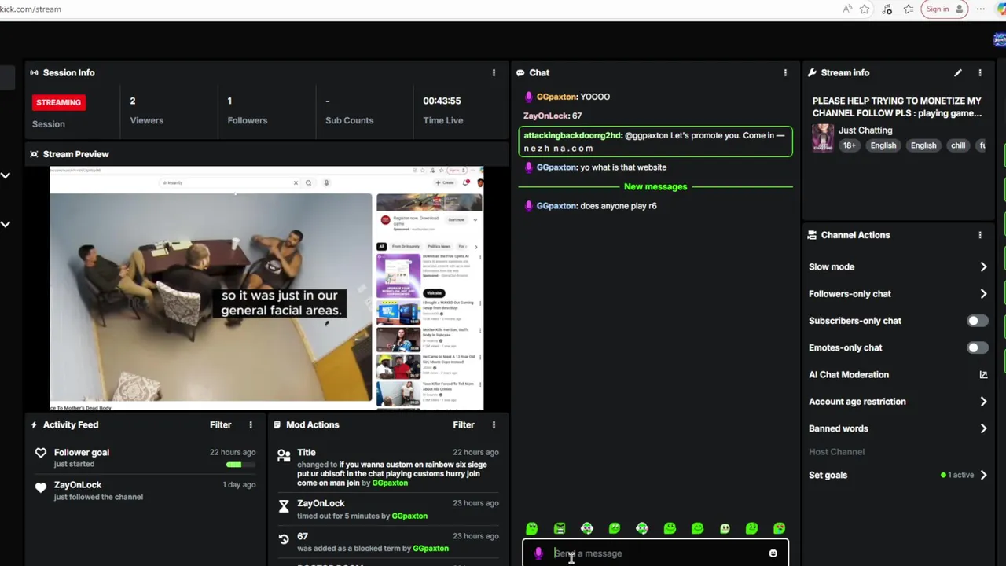Send the pale white-green emote

point(725,528)
